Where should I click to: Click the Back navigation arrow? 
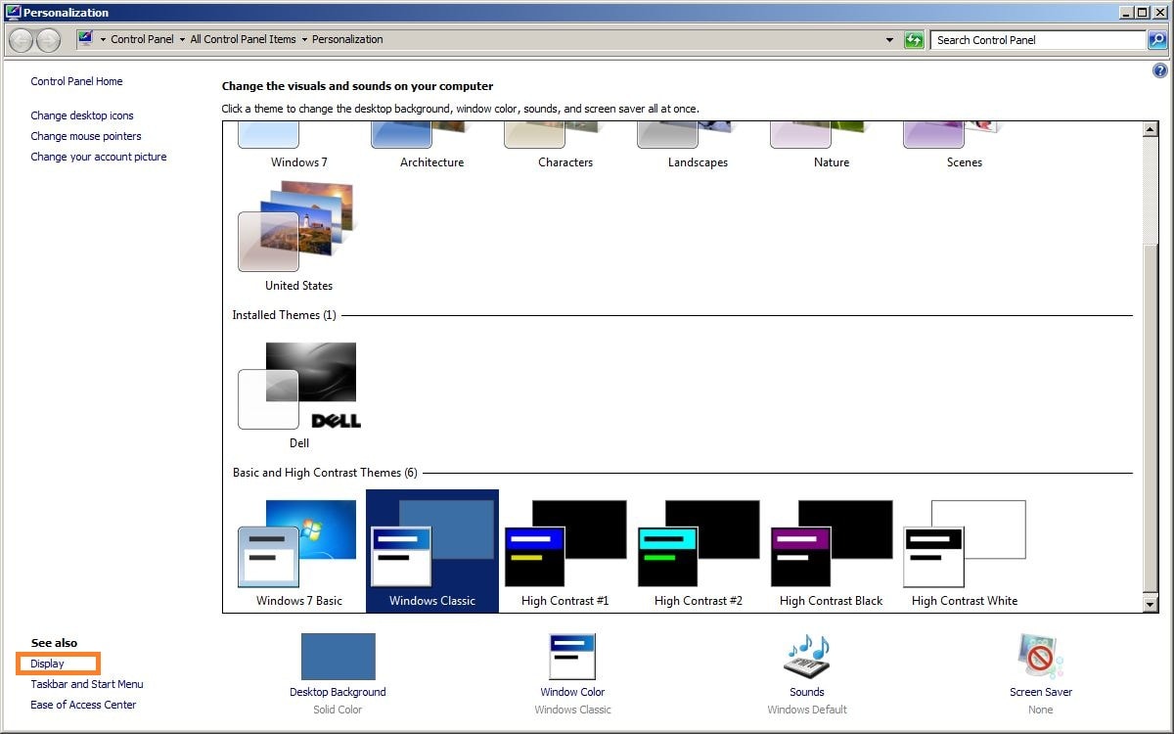[21, 40]
